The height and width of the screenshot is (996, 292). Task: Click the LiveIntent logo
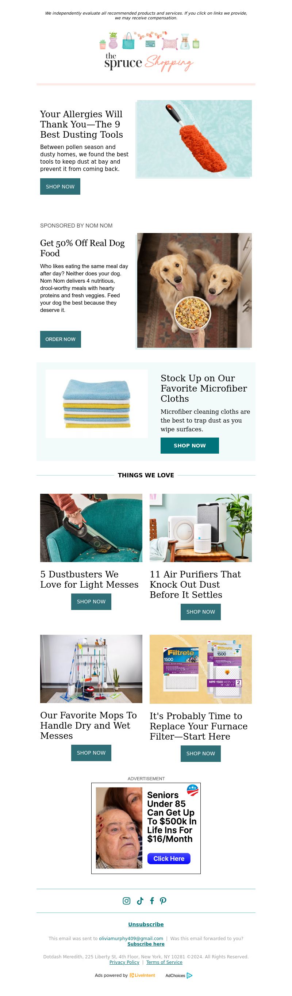pyautogui.click(x=142, y=975)
